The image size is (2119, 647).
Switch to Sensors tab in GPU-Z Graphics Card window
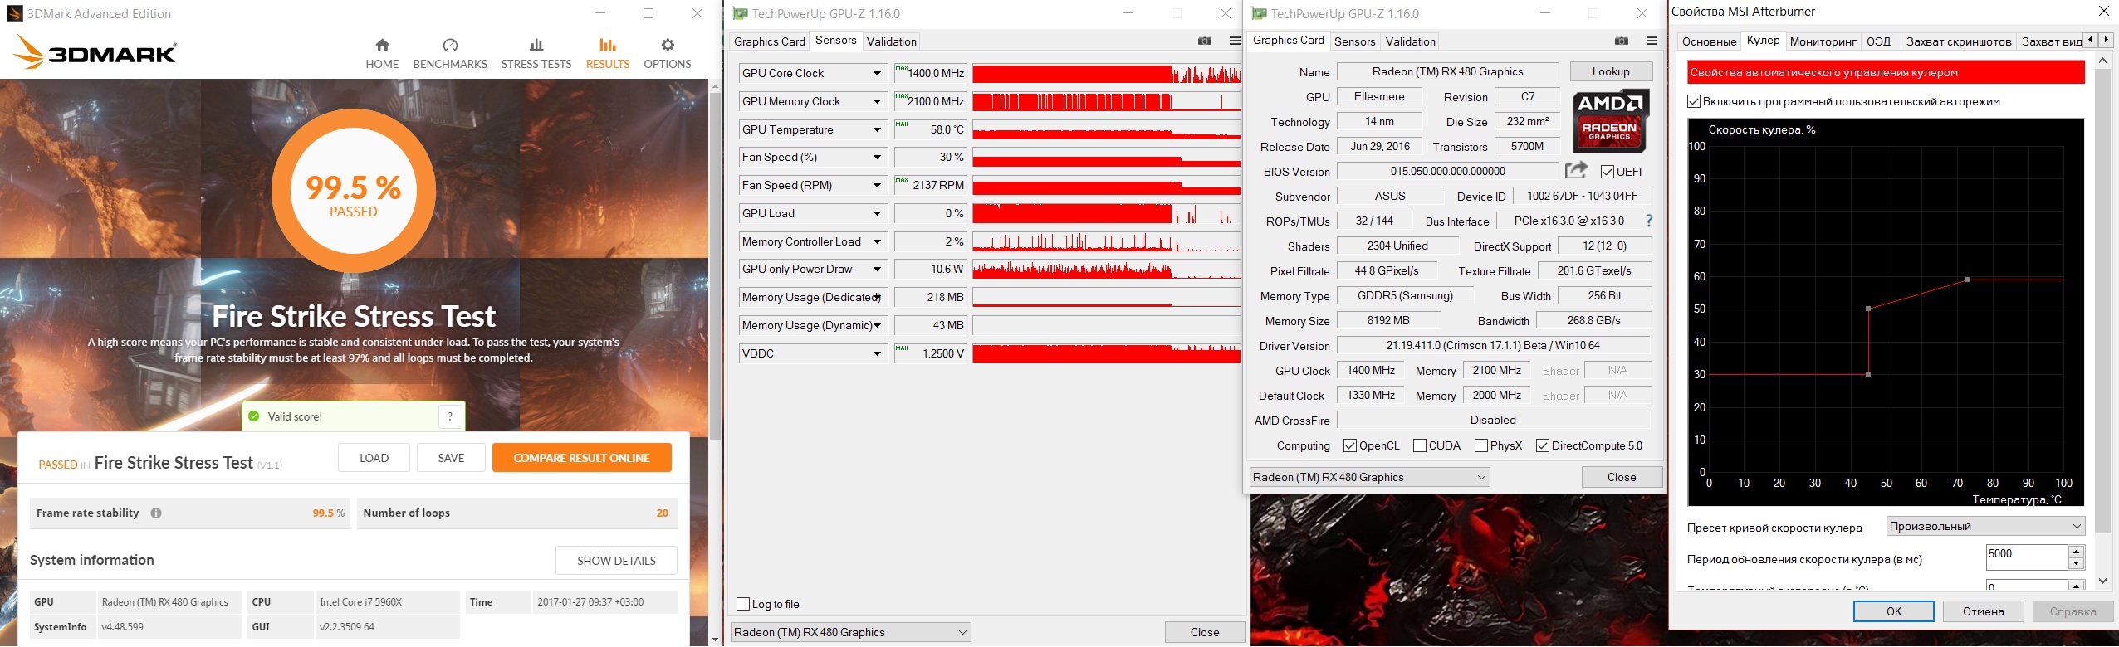pos(1355,41)
